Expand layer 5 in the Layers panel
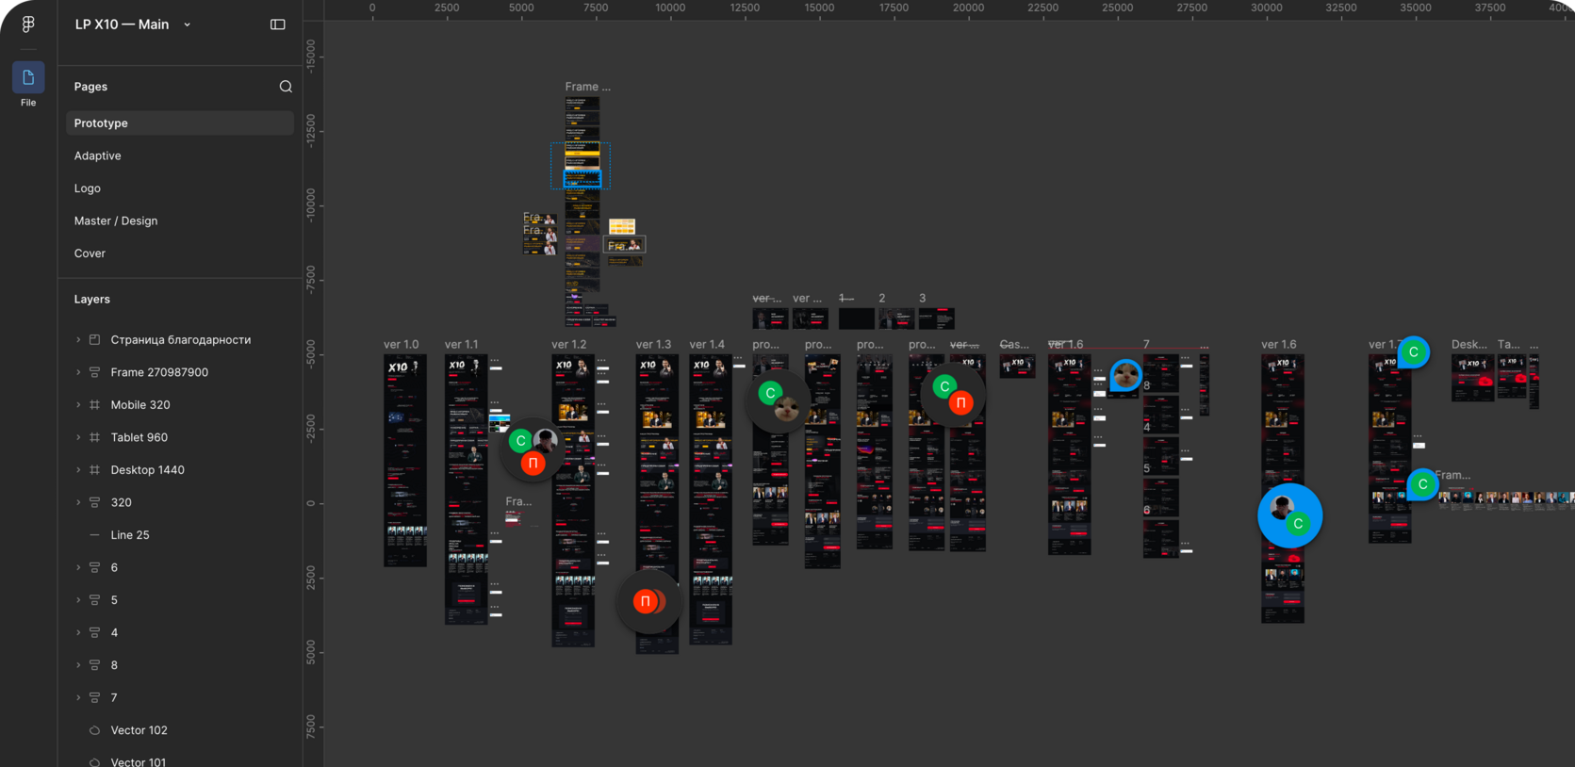The height and width of the screenshot is (767, 1575). pyautogui.click(x=78, y=600)
